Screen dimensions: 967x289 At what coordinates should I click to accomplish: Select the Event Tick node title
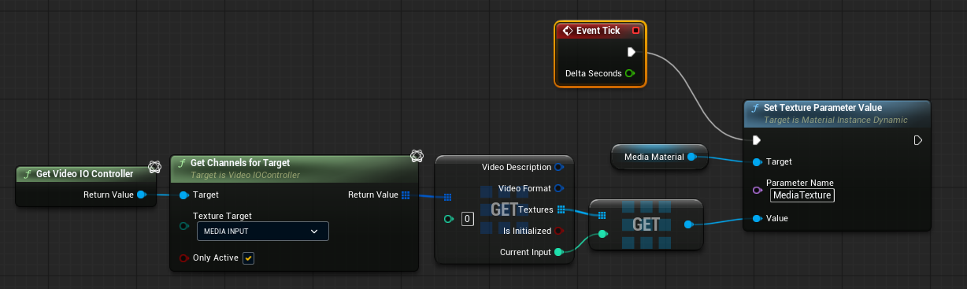pos(598,31)
